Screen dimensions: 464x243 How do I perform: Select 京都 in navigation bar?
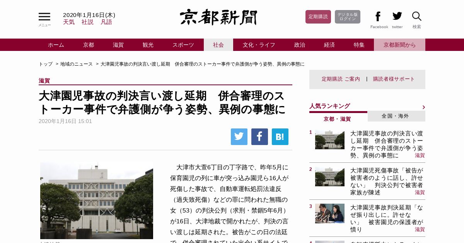(x=89, y=45)
